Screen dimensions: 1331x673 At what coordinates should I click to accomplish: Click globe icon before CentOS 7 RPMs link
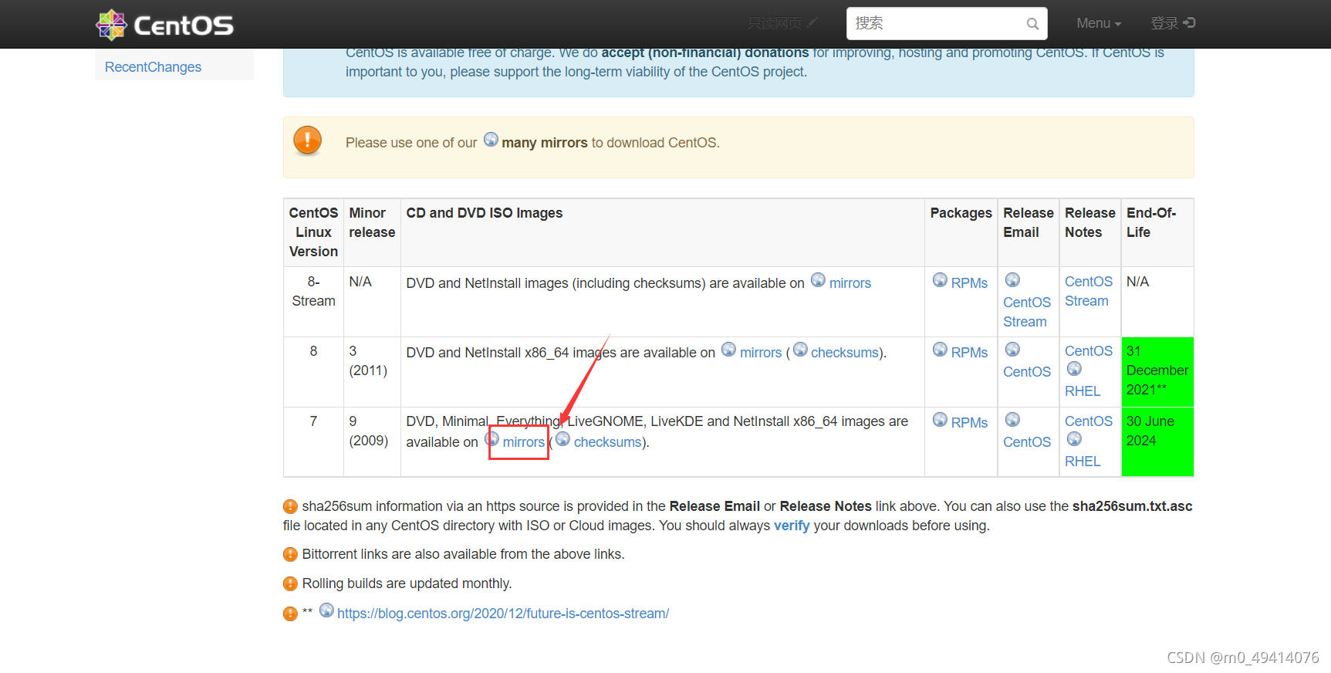pyautogui.click(x=940, y=420)
